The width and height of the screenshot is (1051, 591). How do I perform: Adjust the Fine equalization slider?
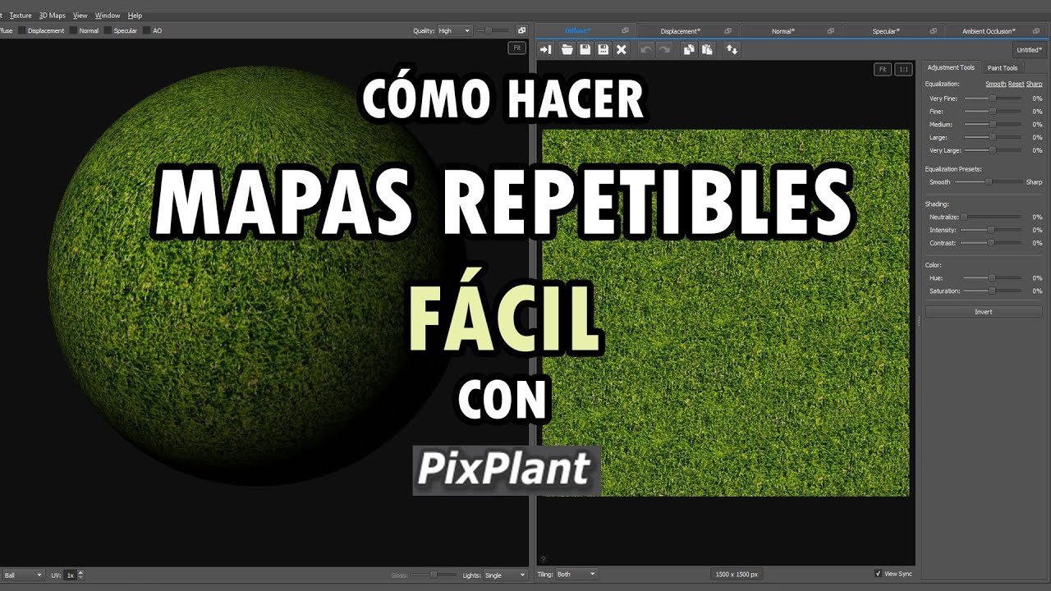click(993, 111)
